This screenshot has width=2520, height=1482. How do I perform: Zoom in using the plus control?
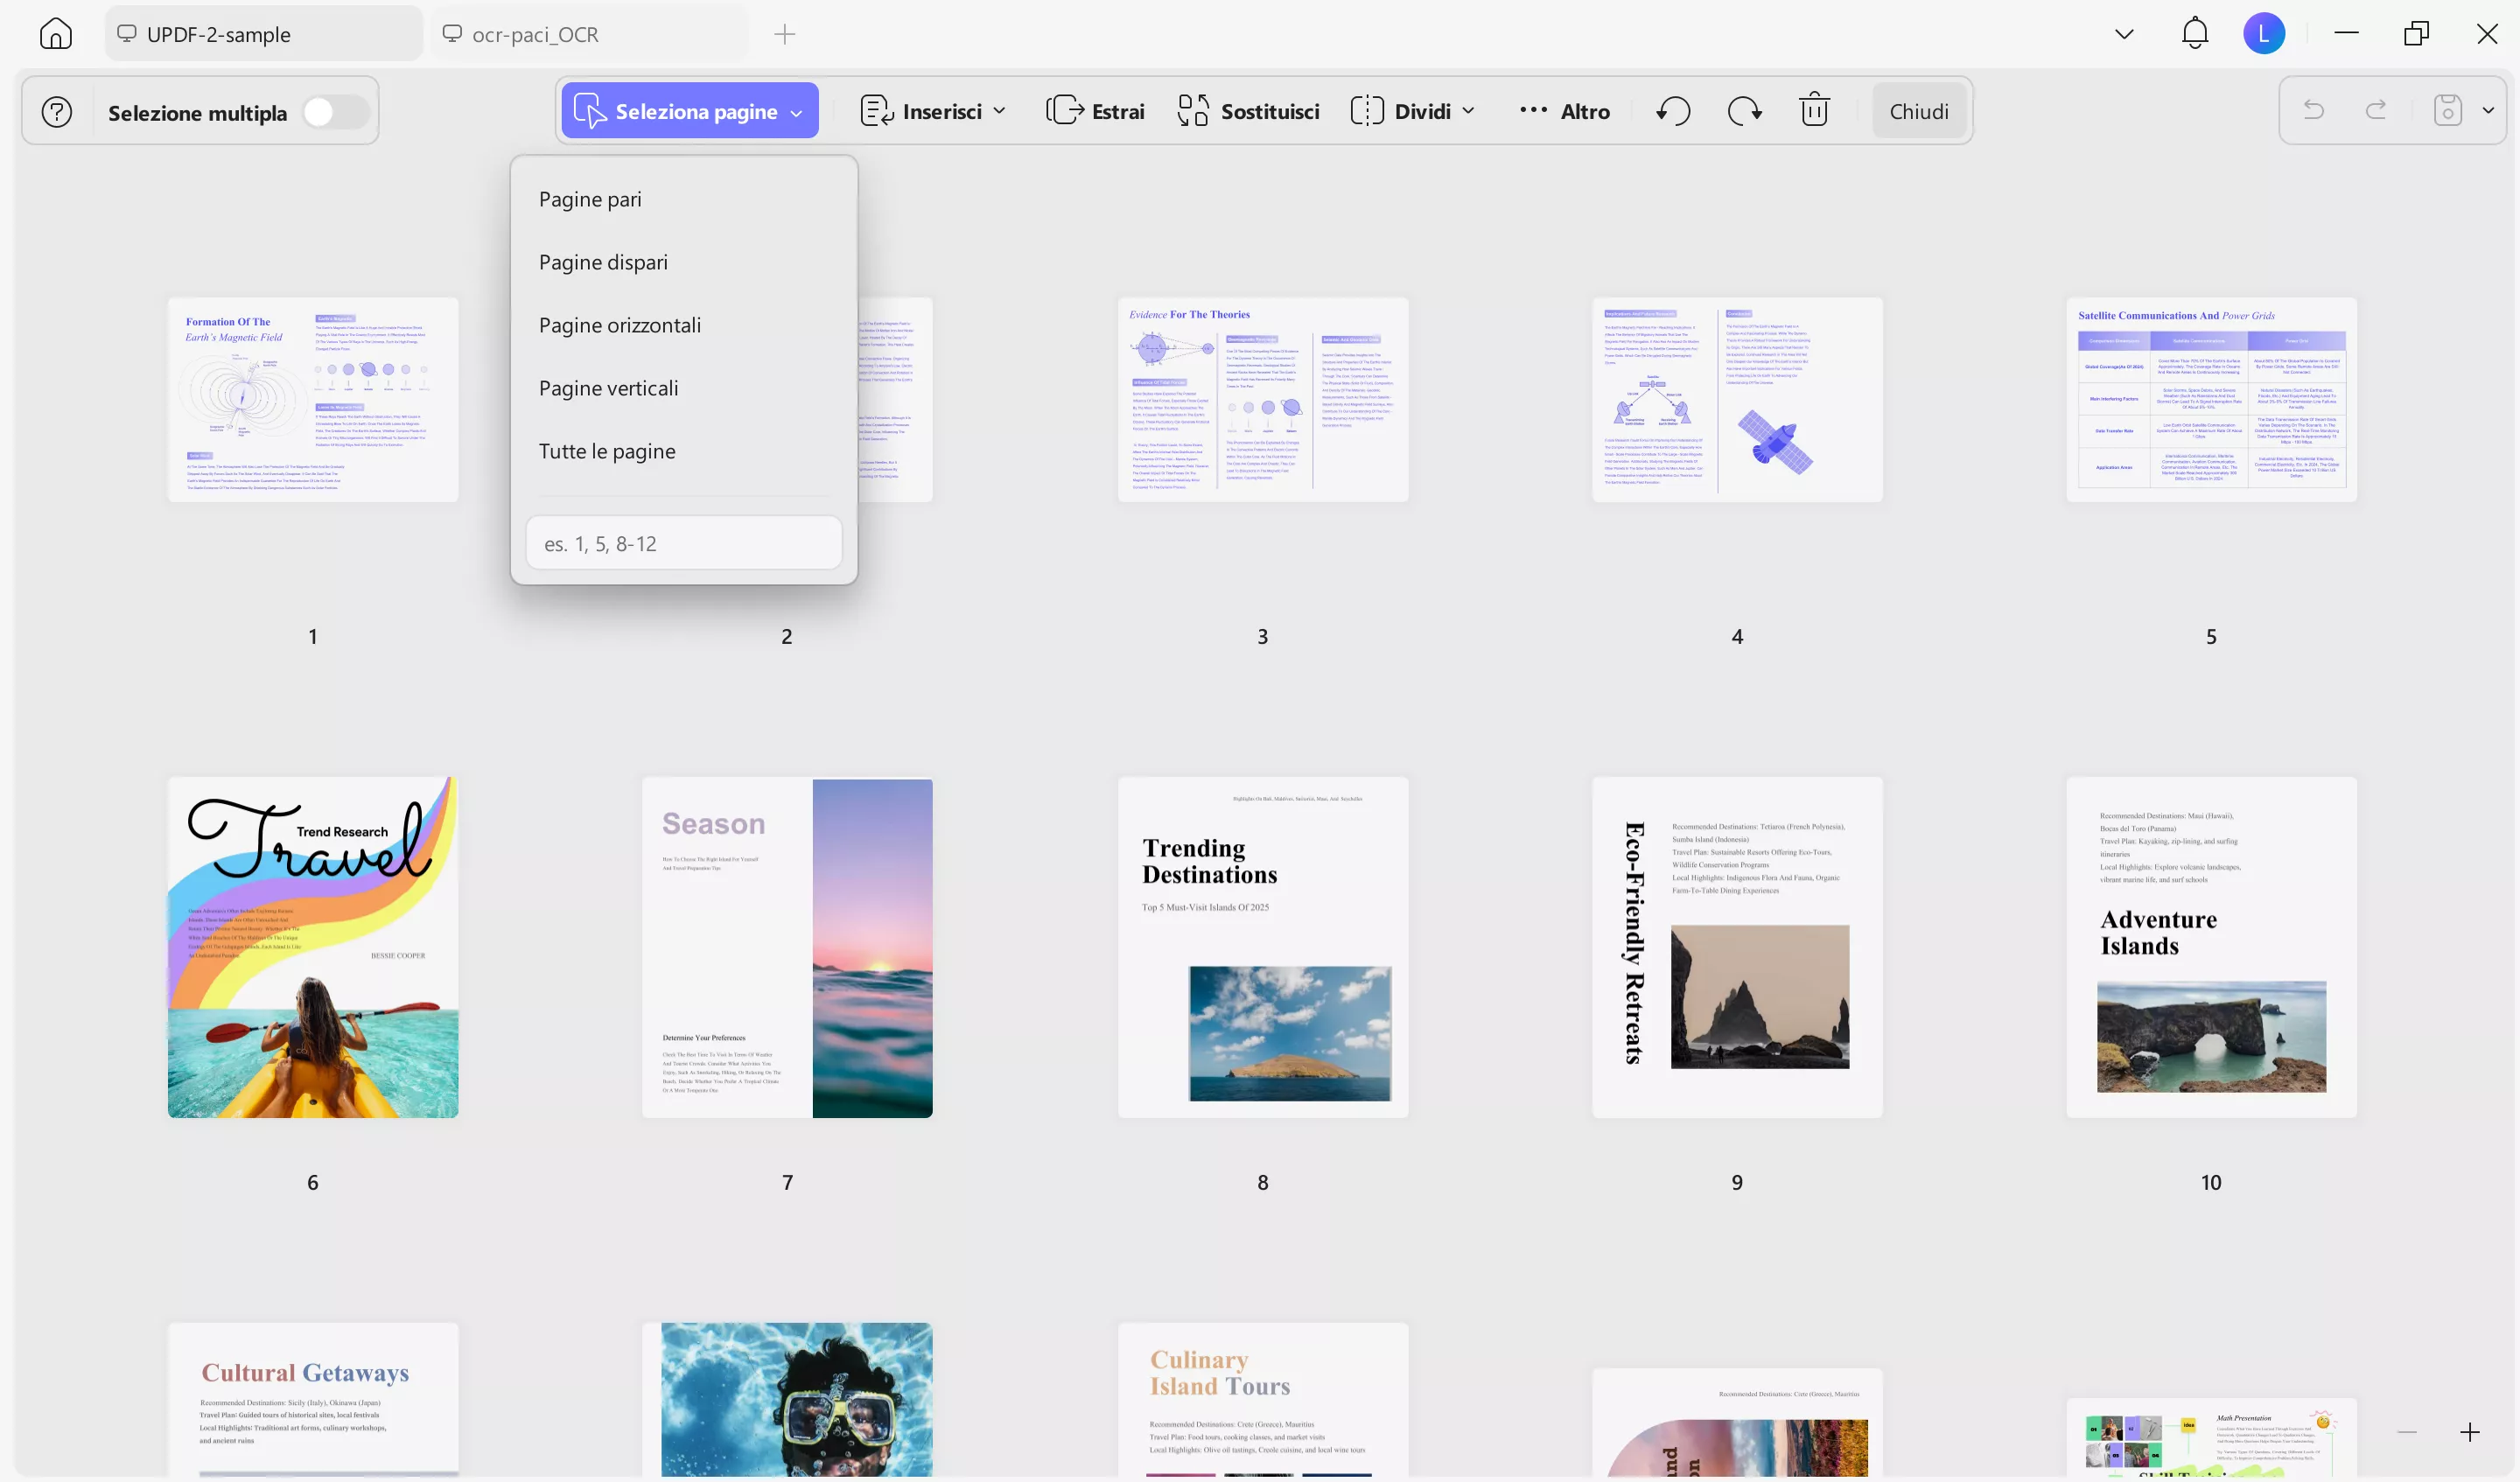[2469, 1433]
